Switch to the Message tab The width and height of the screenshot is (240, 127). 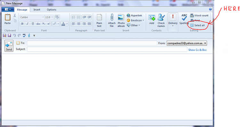click(22, 10)
